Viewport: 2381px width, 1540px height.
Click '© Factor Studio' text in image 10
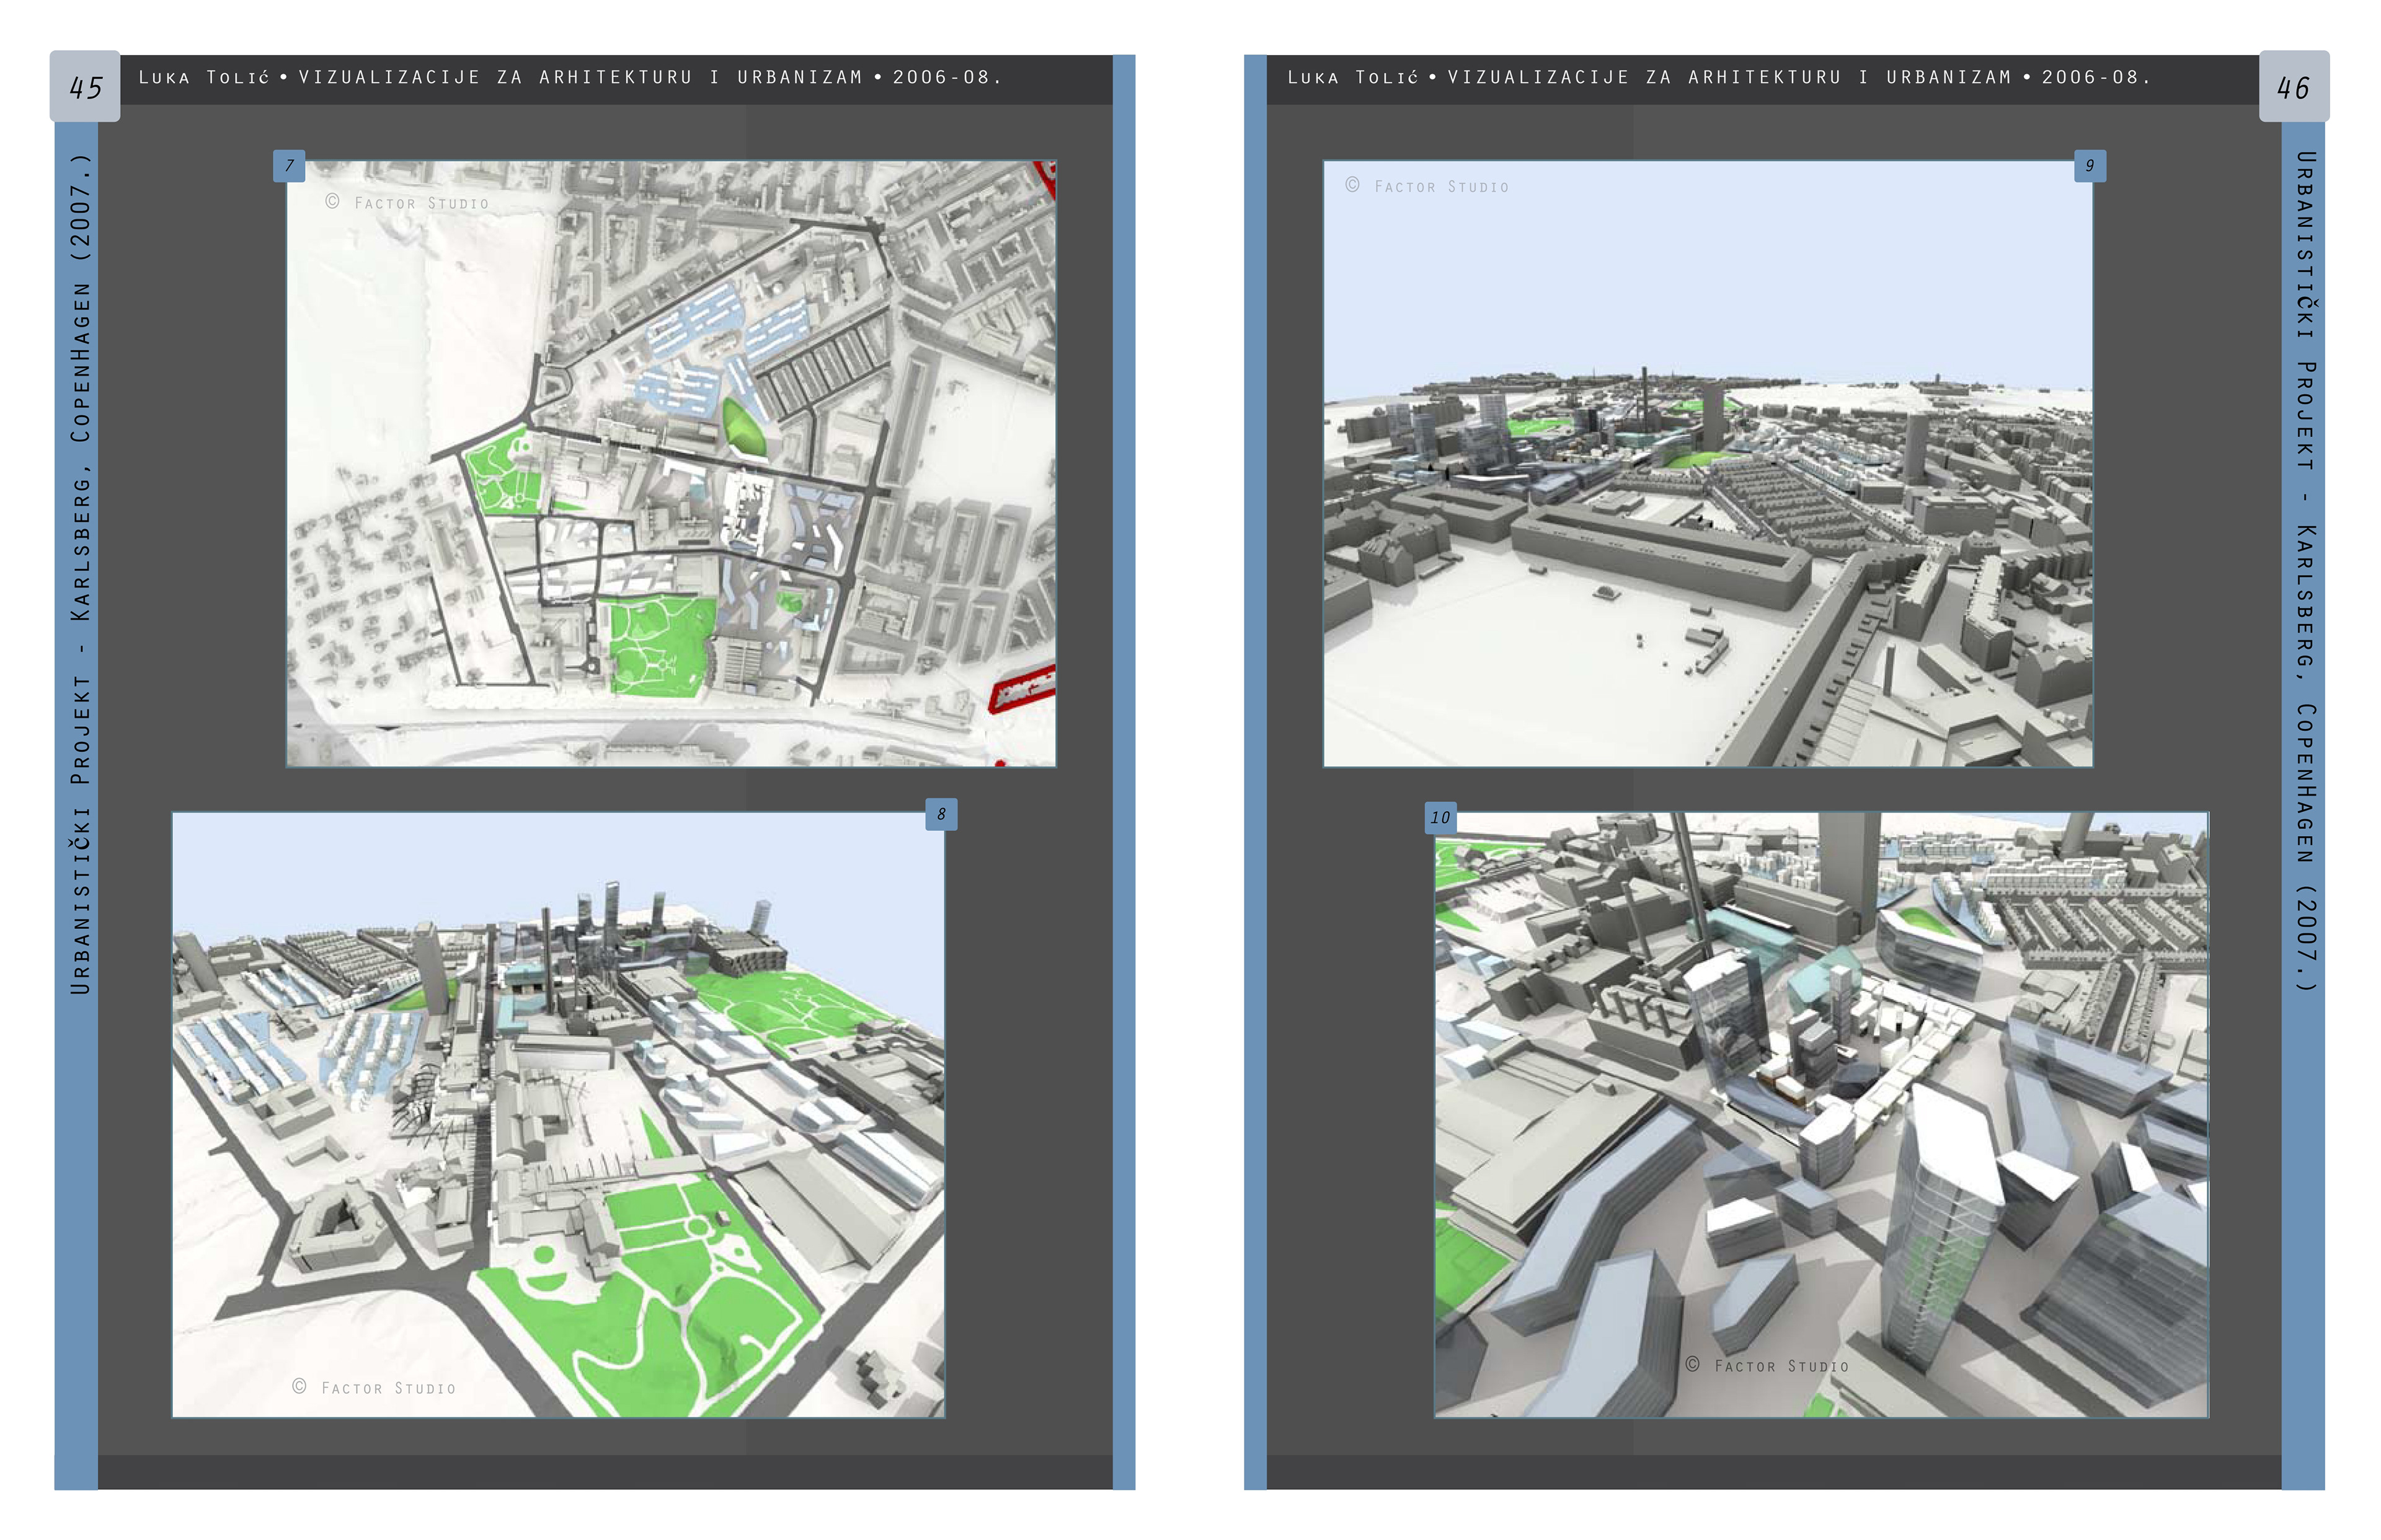coord(1767,1365)
